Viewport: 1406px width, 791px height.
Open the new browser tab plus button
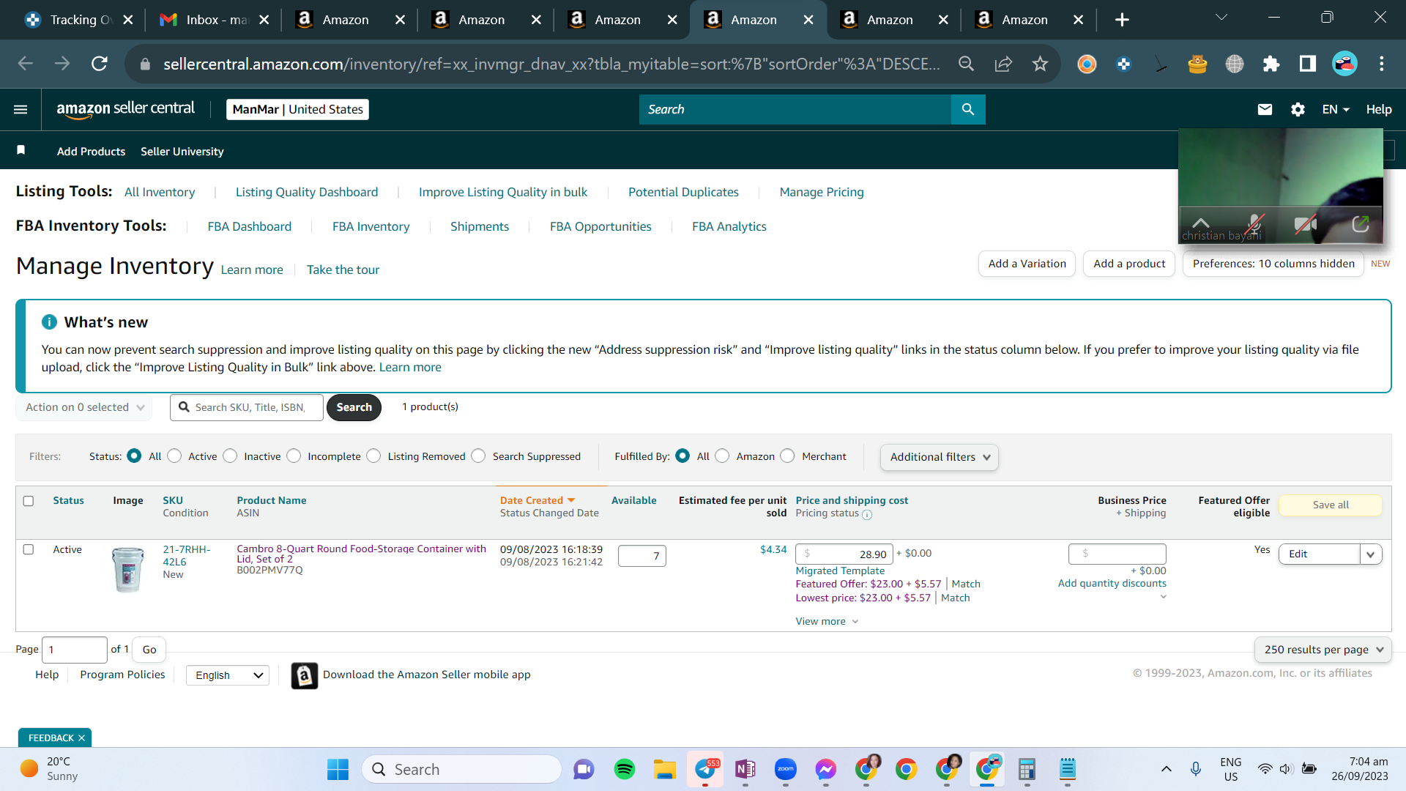click(x=1122, y=20)
